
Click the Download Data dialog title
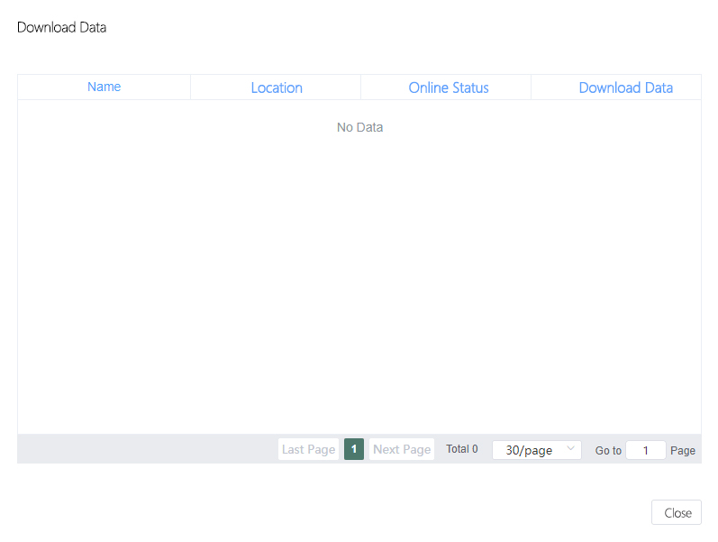61,27
